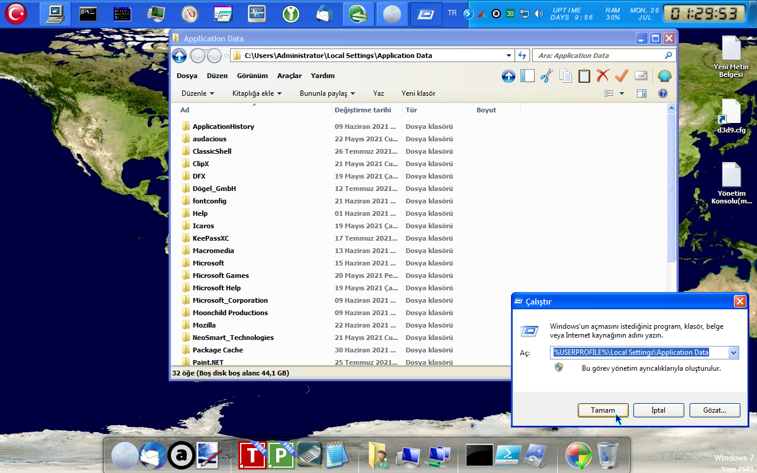Launch PowerShell from the dock
757x473 pixels.
(x=508, y=455)
